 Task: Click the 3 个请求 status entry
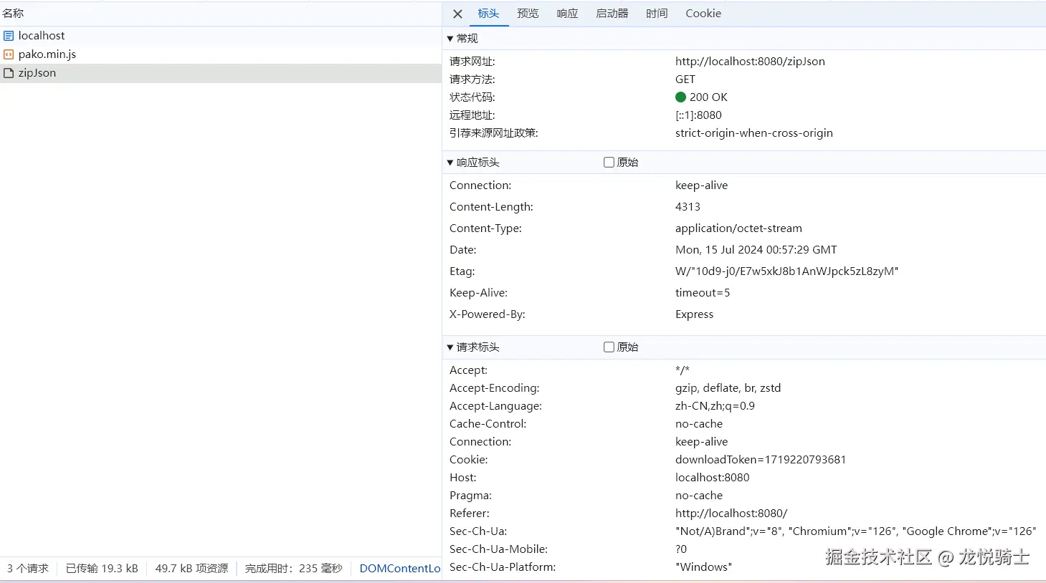[28, 569]
